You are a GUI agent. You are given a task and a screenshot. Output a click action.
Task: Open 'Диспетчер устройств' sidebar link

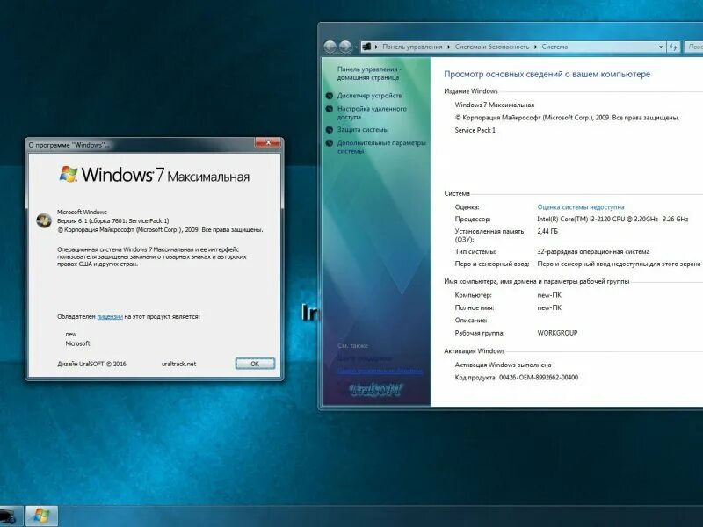[x=369, y=96]
